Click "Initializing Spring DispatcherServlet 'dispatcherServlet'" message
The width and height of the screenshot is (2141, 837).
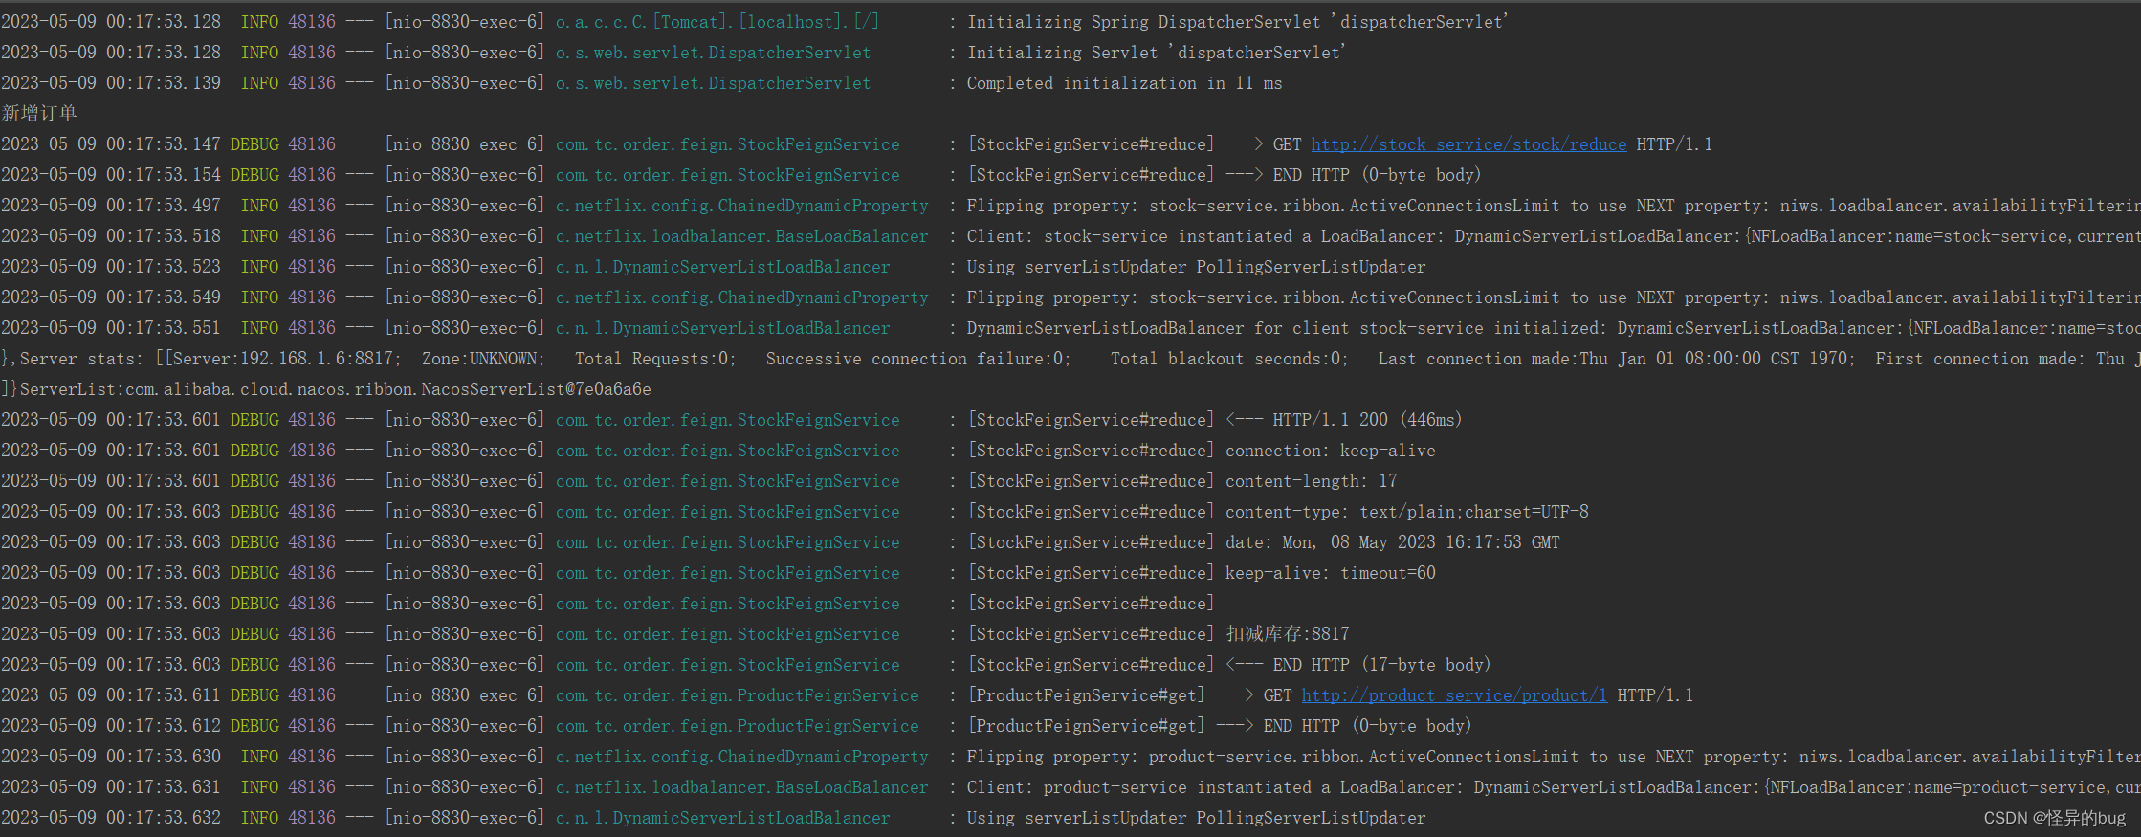[1238, 22]
